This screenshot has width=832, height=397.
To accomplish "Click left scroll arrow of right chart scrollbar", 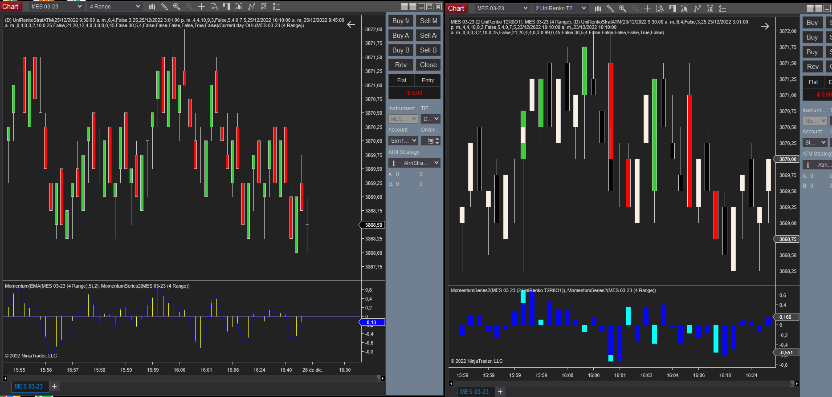I will coord(451,384).
